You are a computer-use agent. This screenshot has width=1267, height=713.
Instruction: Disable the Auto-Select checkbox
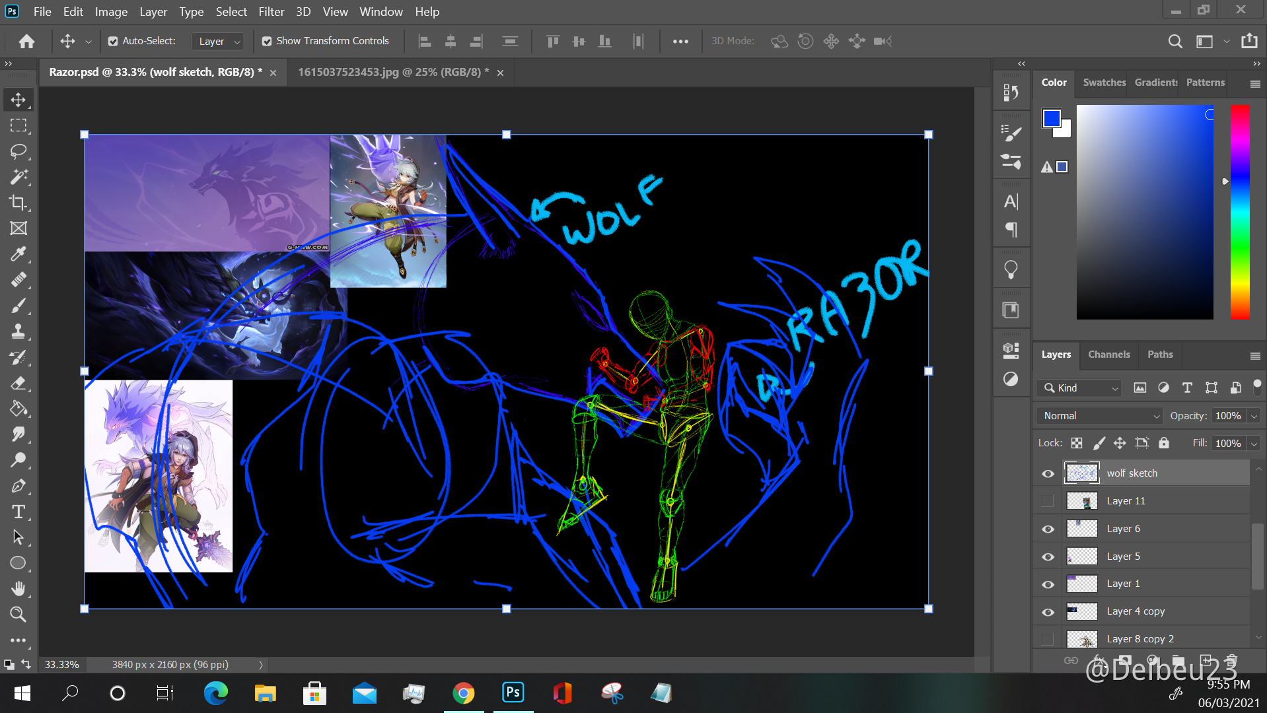114,41
